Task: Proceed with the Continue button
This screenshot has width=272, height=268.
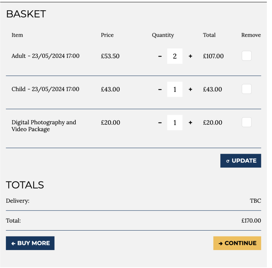Action: coord(237,243)
